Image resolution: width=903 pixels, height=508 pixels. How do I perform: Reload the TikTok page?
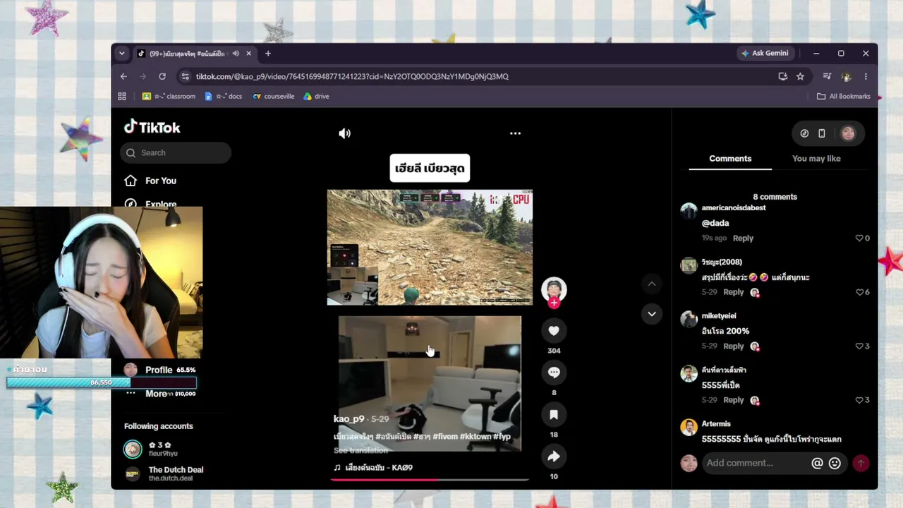(162, 76)
